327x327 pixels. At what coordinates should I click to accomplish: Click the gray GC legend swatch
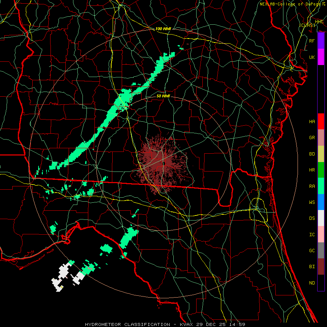tap(321, 250)
